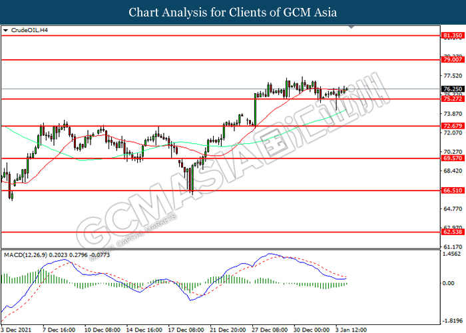Viewport: 466px width, 333px height.
Task: Click the 10 Dec 08:00 time label
Action: pyautogui.click(x=103, y=330)
